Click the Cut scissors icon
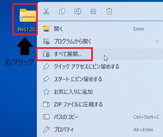Viewport: 163px width, 137px height. tap(46, 11)
